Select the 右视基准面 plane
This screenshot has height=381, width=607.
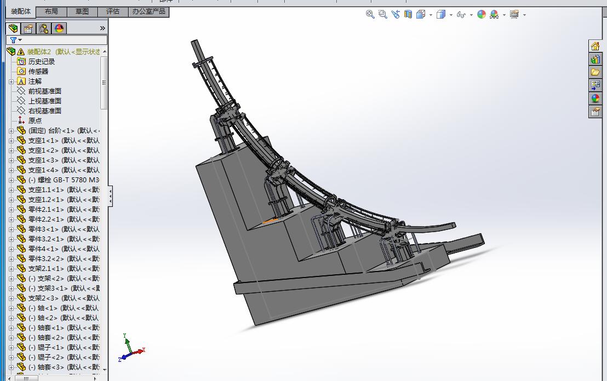click(44, 111)
